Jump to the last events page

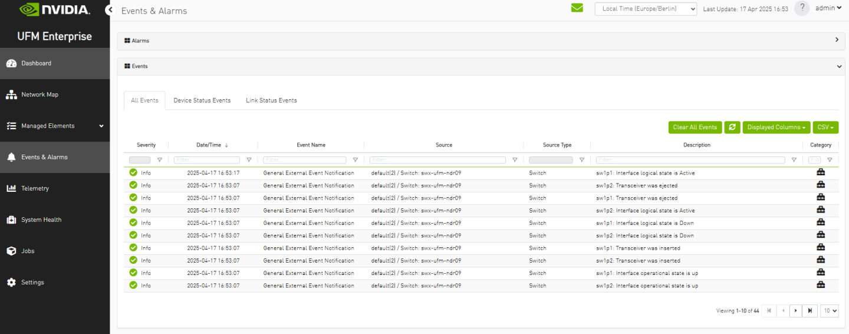click(810, 311)
